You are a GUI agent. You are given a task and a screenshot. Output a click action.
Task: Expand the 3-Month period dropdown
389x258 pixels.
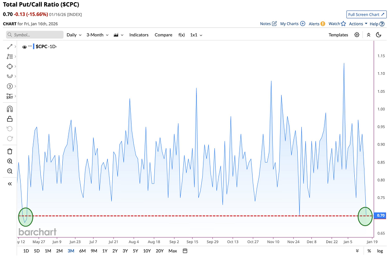[x=96, y=35]
